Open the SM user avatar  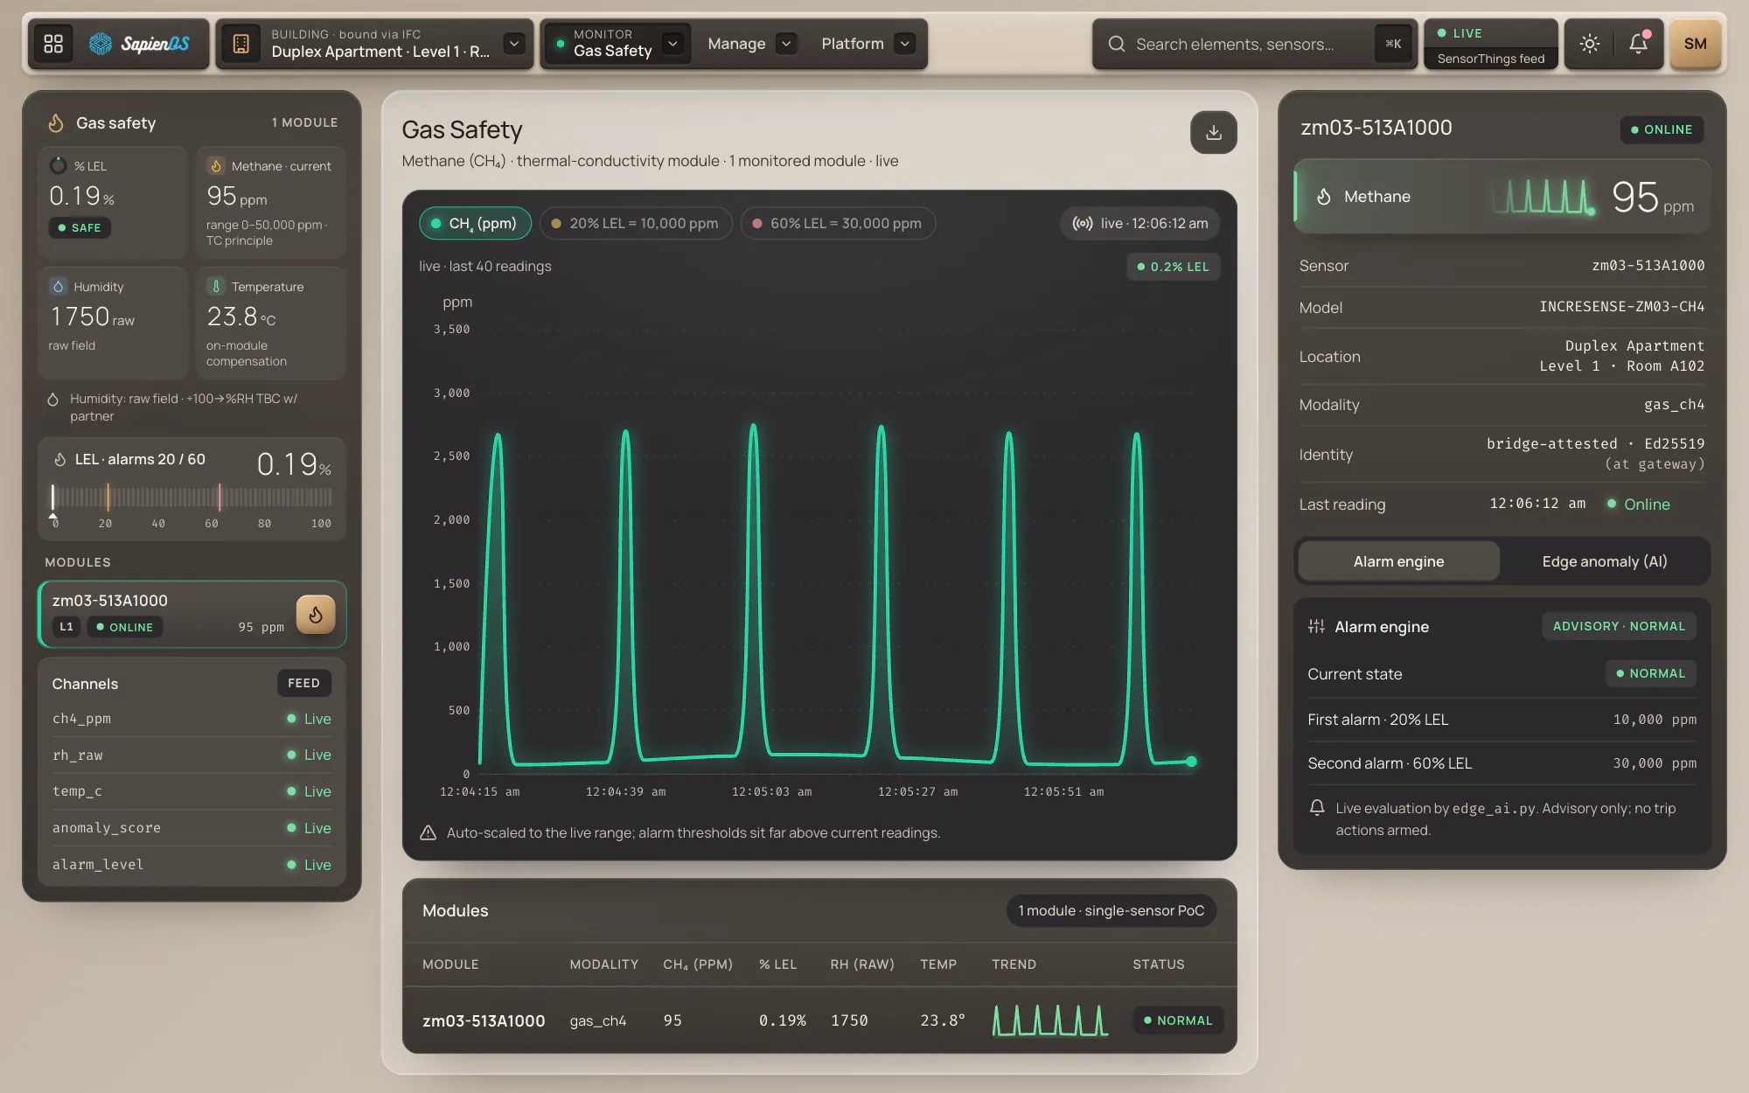(x=1695, y=44)
